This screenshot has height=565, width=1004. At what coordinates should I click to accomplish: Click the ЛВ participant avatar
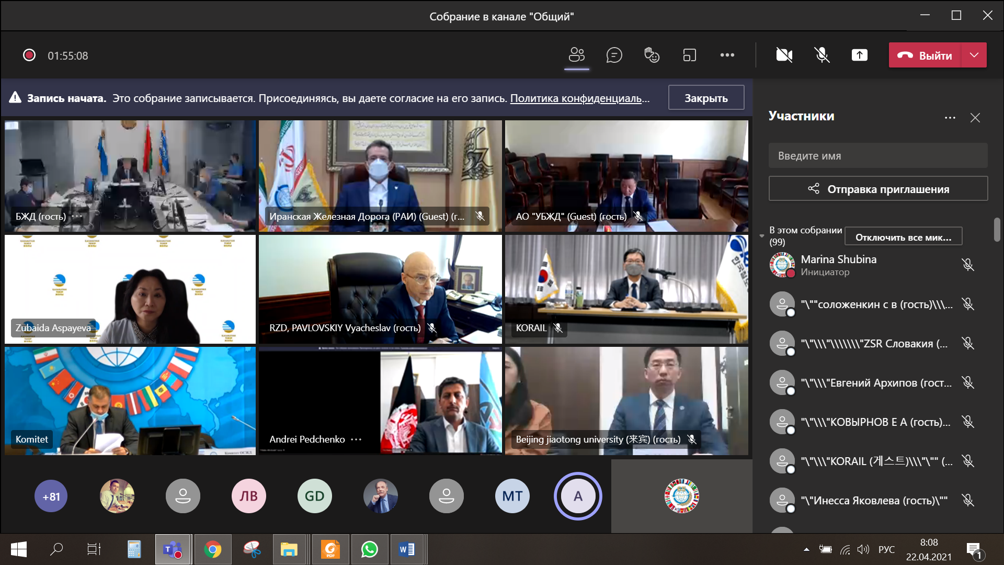tap(249, 496)
